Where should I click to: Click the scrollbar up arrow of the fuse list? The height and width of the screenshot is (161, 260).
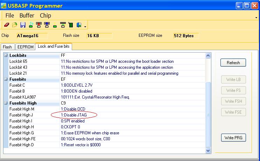click(x=208, y=55)
